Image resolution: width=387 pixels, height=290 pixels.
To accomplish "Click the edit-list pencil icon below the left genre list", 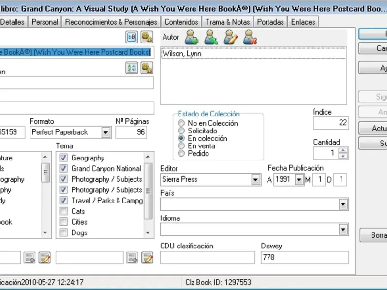I will 45,258.
